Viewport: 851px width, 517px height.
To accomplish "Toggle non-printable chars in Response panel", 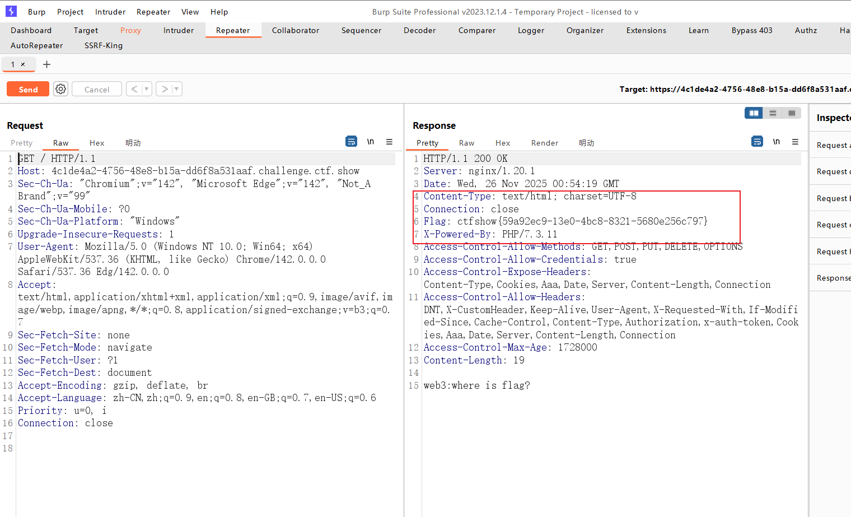I will (x=777, y=142).
